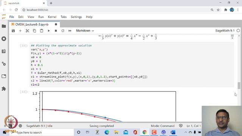Open Cortana circle in taskbar
This screenshot has width=242, height=136.
click(x=79, y=132)
